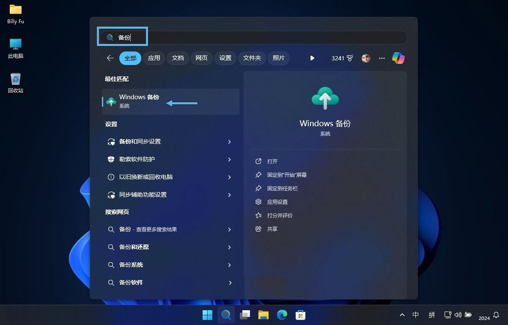Click the back arrow in search panel
508x325 pixels.
point(110,58)
